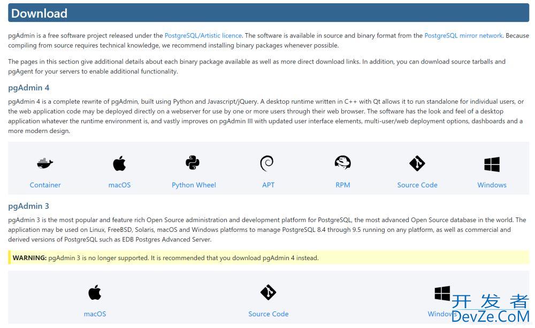This screenshot has height=328, width=535.
Task: Open the pgAdmin 4 macOS link
Action: point(119,185)
